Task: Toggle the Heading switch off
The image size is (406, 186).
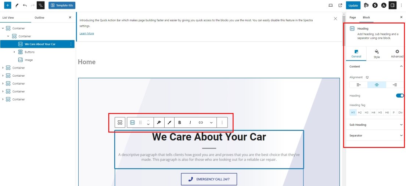Action: point(400,96)
